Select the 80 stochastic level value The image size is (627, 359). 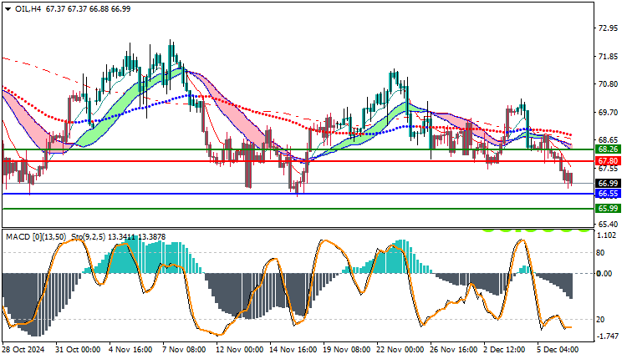click(x=600, y=253)
